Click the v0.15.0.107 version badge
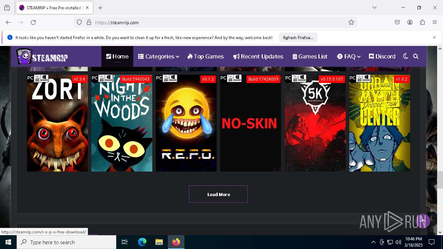443x249 pixels. pos(332,79)
